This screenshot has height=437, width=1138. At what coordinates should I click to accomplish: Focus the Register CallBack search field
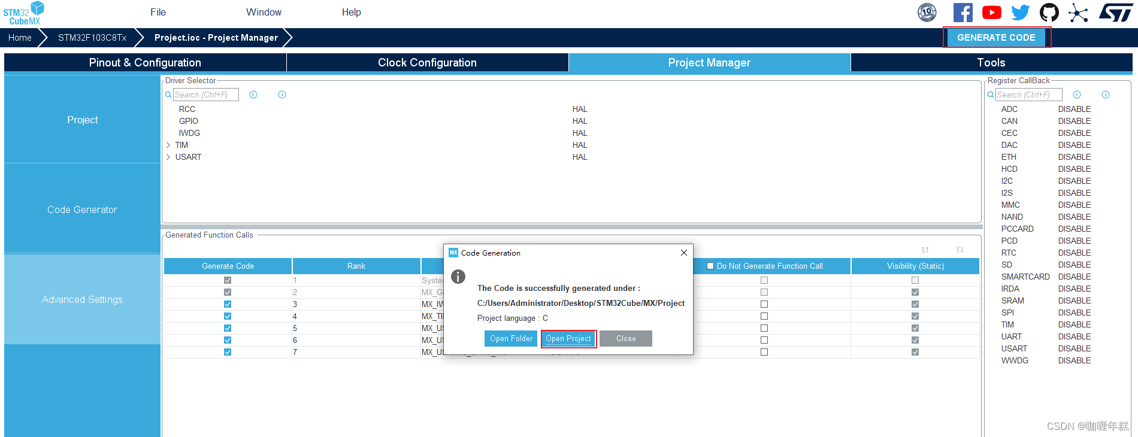point(1029,95)
